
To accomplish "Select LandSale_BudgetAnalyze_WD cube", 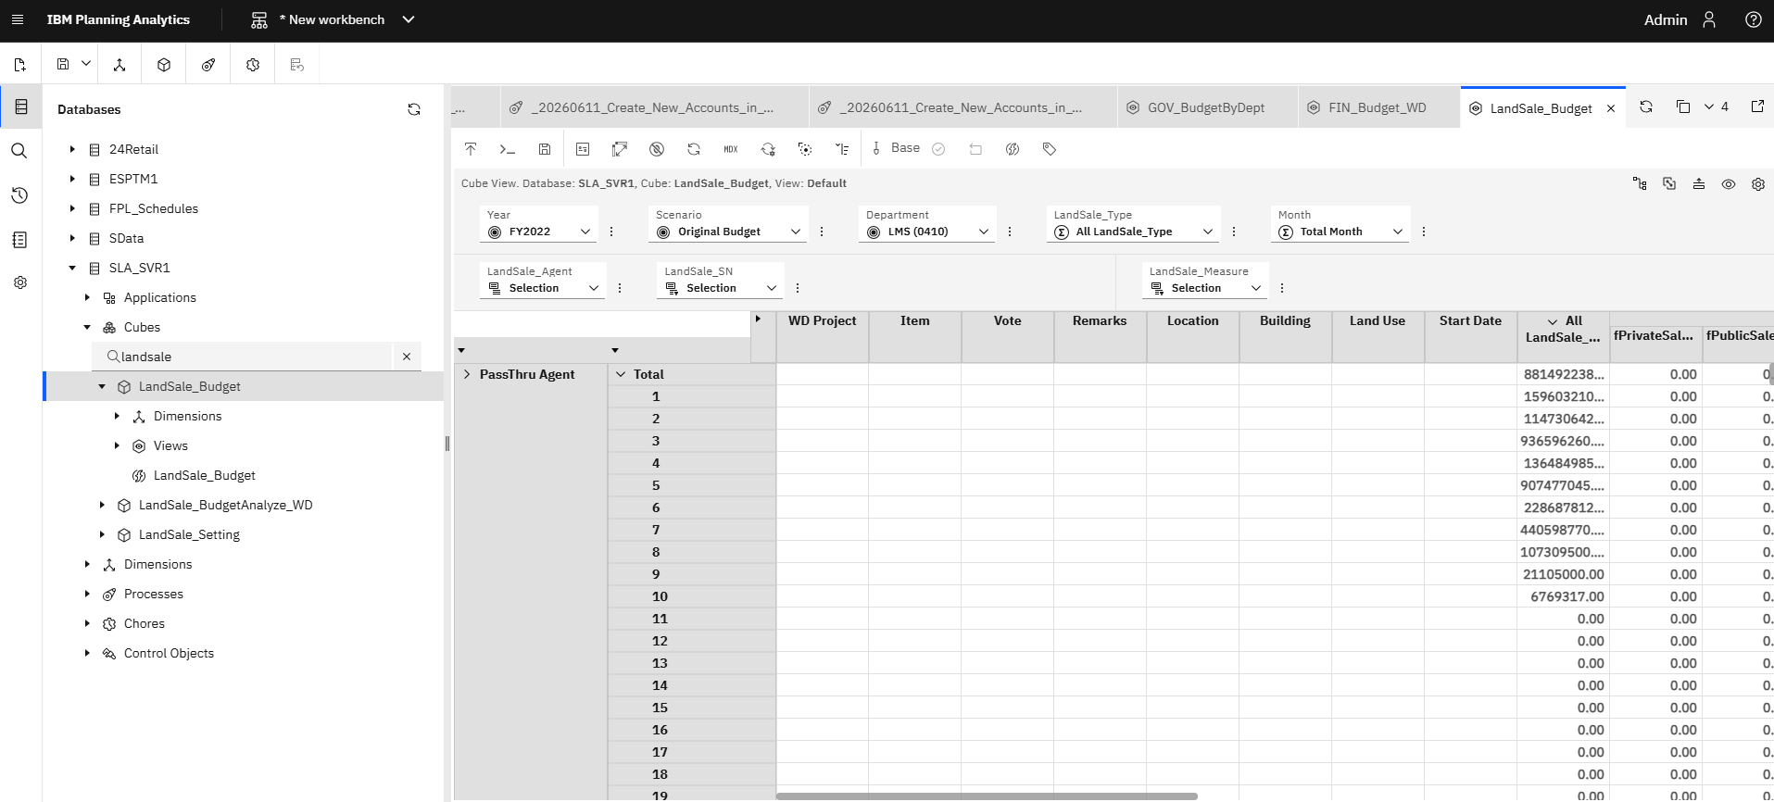I will [225, 505].
